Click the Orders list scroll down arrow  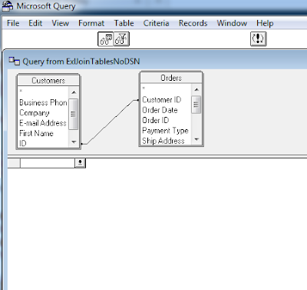196,139
